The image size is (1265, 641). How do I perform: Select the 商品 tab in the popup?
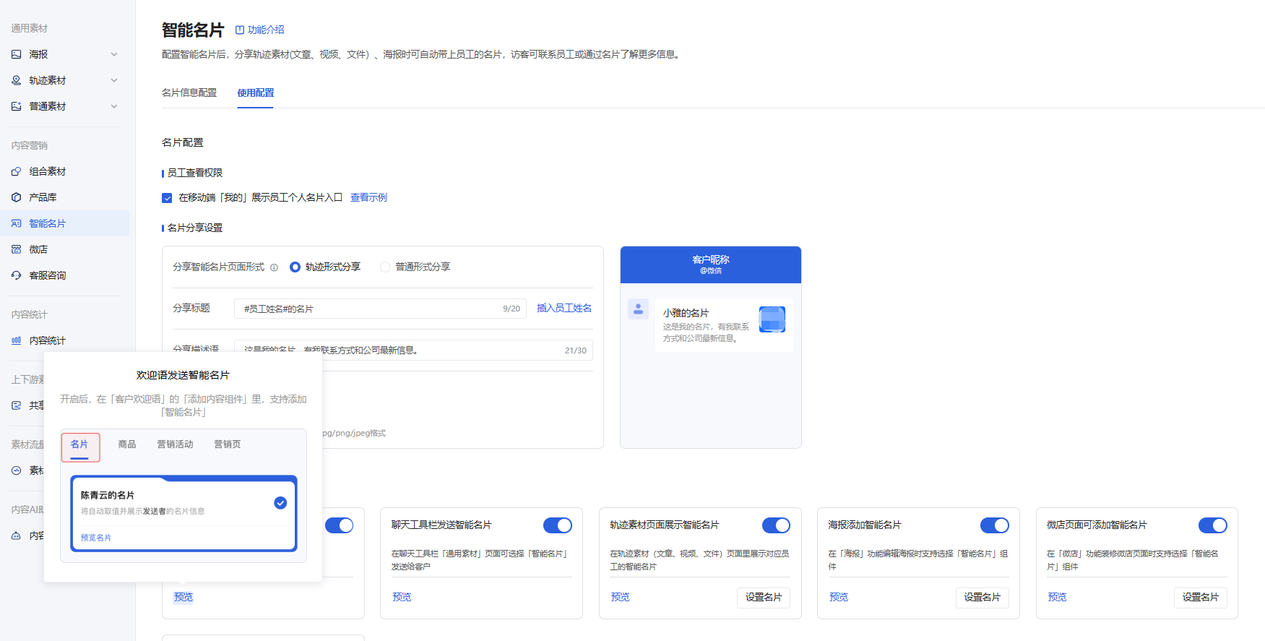[x=127, y=444]
